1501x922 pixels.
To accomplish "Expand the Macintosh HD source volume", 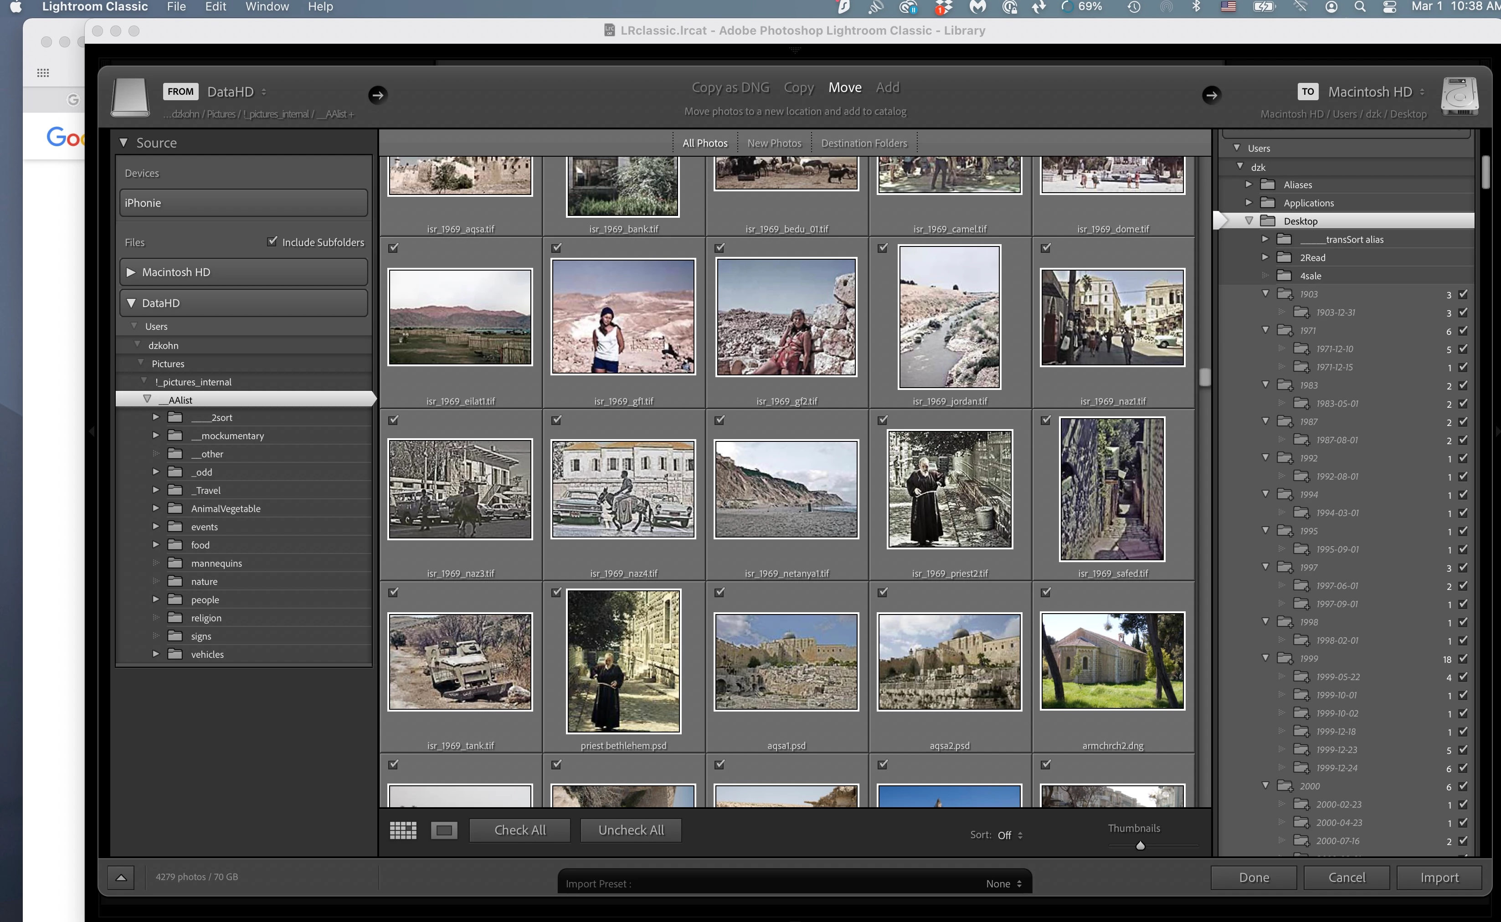I will click(130, 272).
